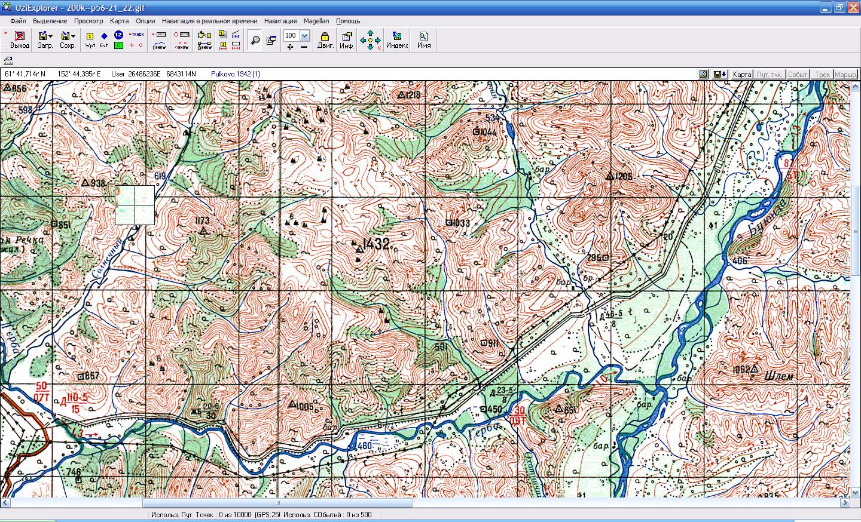Open the Навигация menu
The width and height of the screenshot is (861, 522).
pyautogui.click(x=280, y=21)
